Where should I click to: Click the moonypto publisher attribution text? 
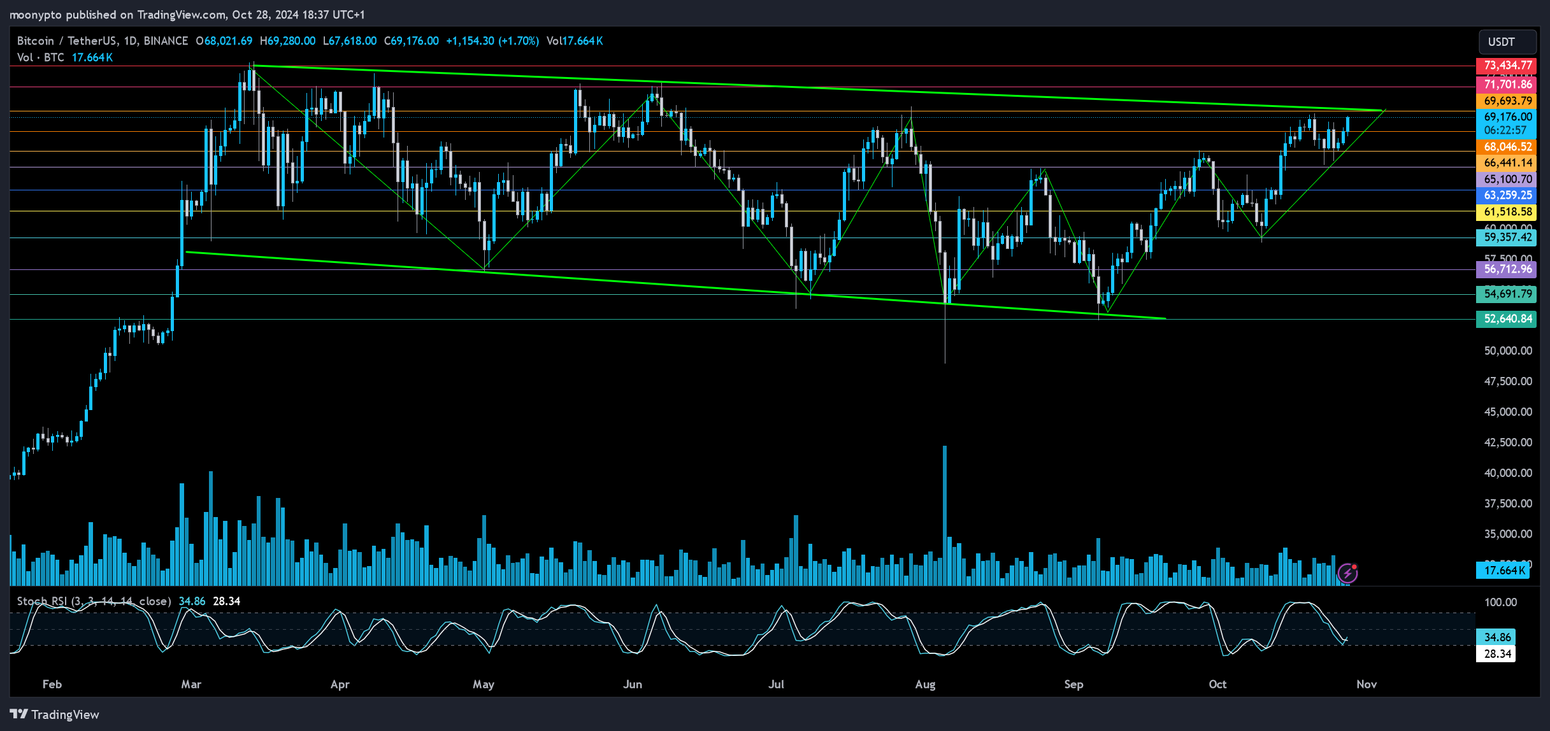tap(187, 14)
